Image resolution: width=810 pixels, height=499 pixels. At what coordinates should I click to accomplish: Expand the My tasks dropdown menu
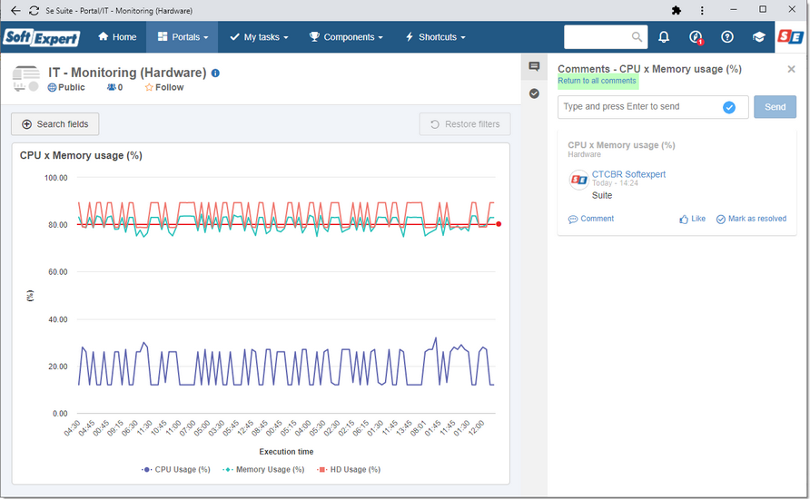click(x=259, y=37)
